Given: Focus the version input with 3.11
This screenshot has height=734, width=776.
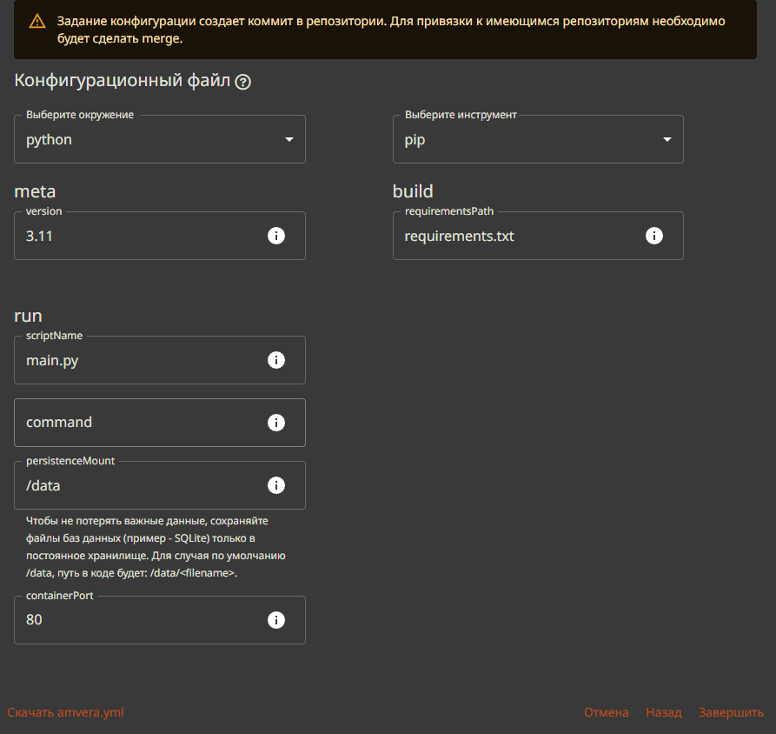Looking at the screenshot, I should coord(139,236).
